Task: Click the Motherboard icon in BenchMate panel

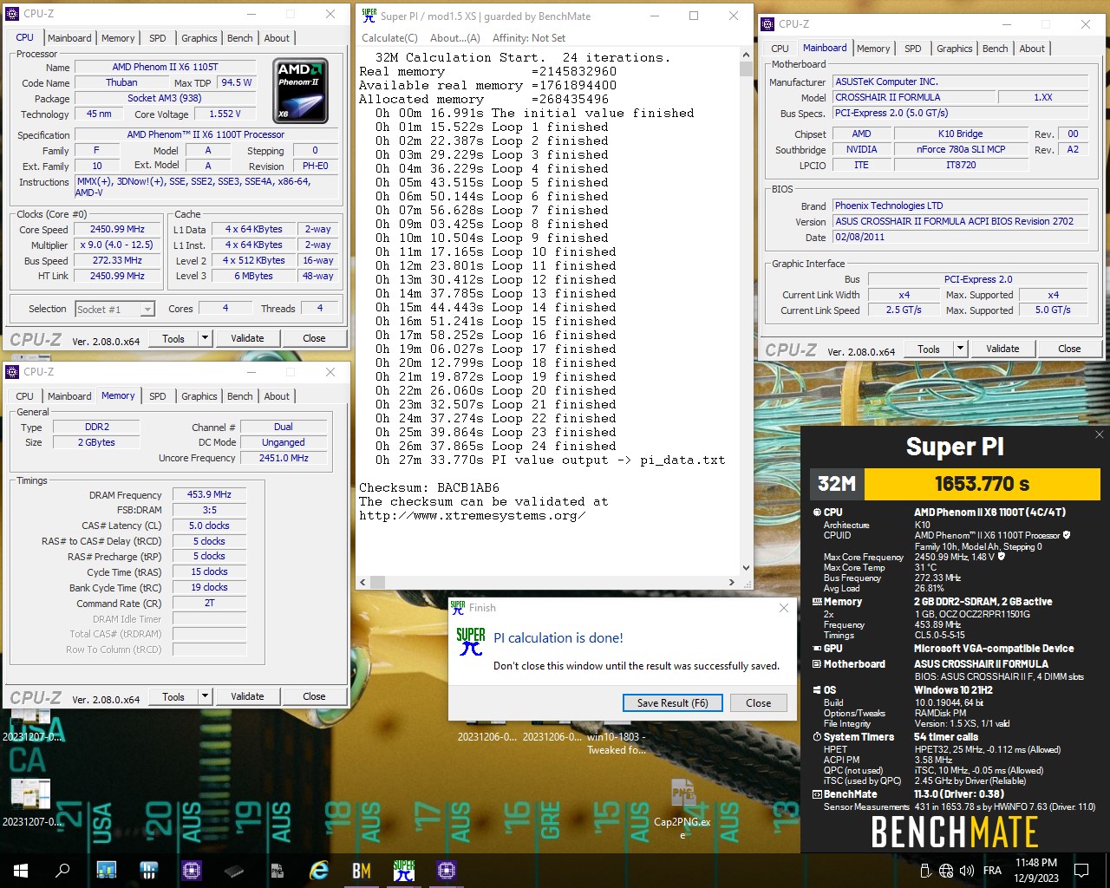Action: pyautogui.click(x=817, y=664)
